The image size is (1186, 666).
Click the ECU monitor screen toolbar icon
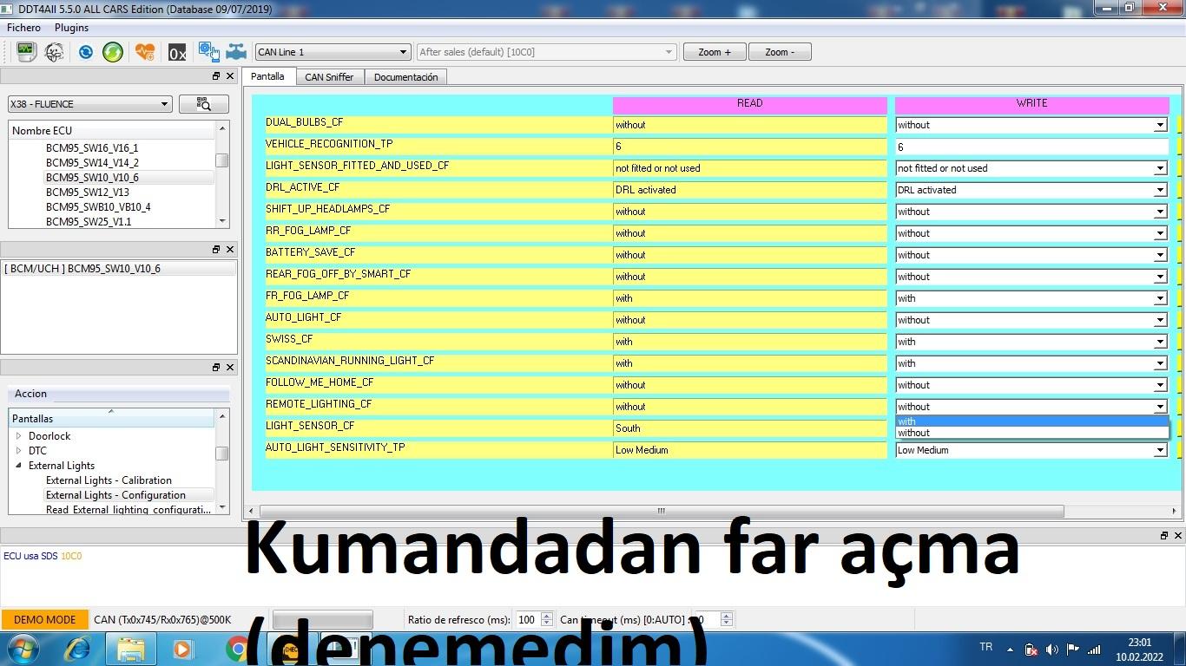coord(26,52)
